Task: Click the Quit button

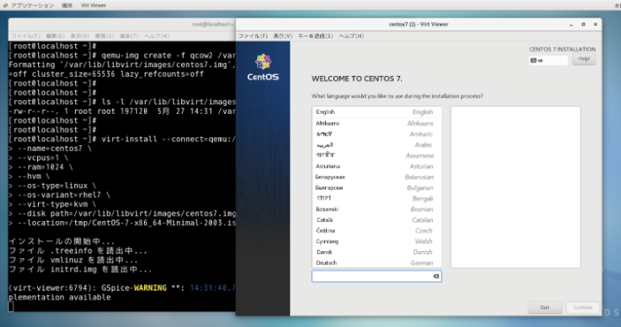Action: click(x=544, y=307)
